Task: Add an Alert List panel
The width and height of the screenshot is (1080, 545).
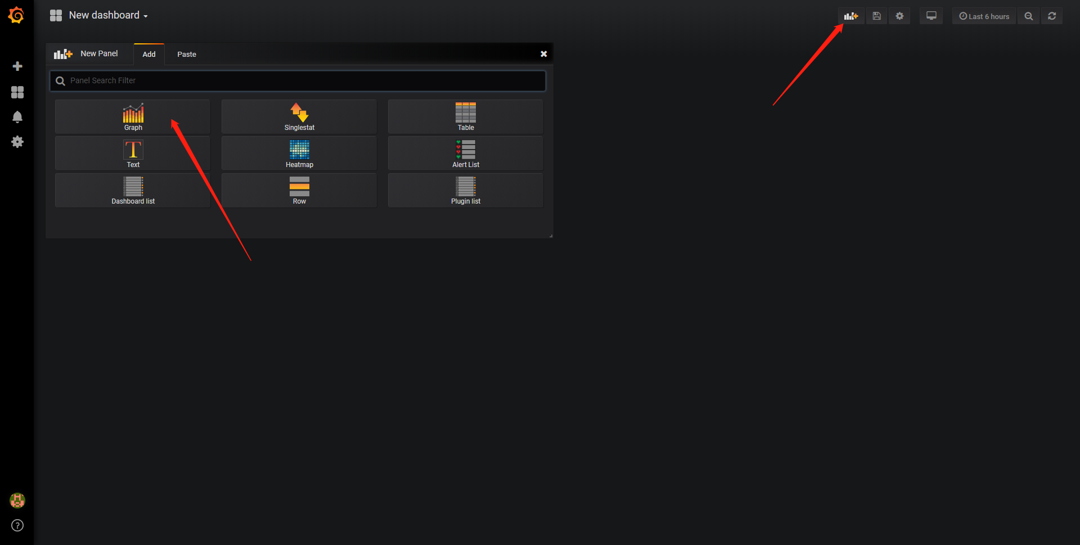Action: (466, 154)
